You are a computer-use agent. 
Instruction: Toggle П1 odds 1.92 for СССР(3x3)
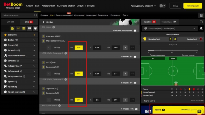pyautogui.click(x=78, y=74)
